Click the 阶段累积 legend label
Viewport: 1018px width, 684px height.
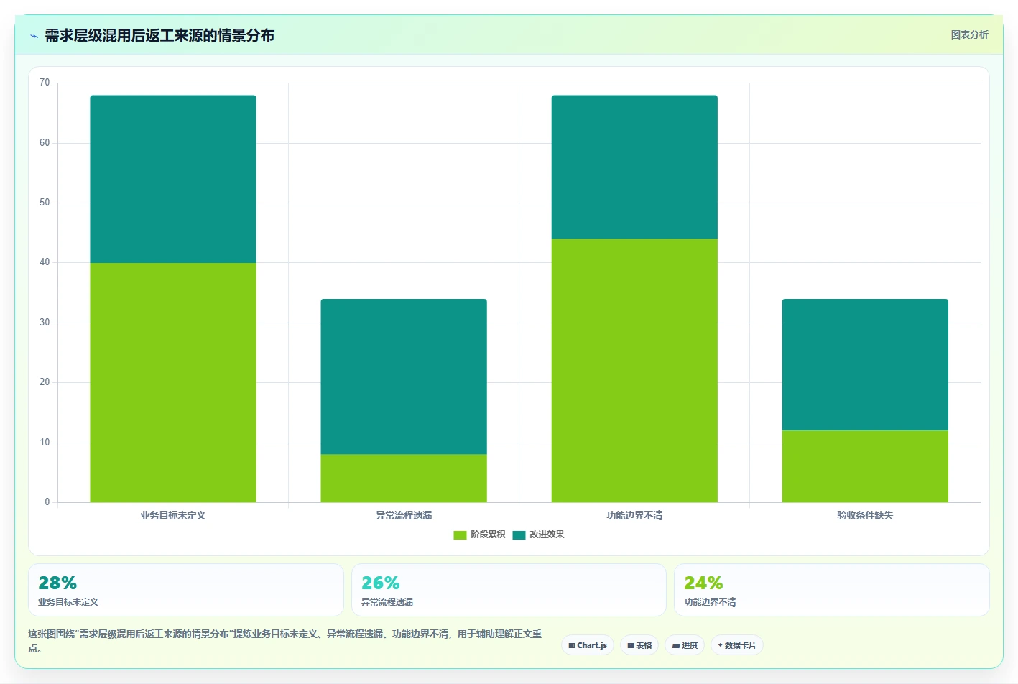point(488,535)
